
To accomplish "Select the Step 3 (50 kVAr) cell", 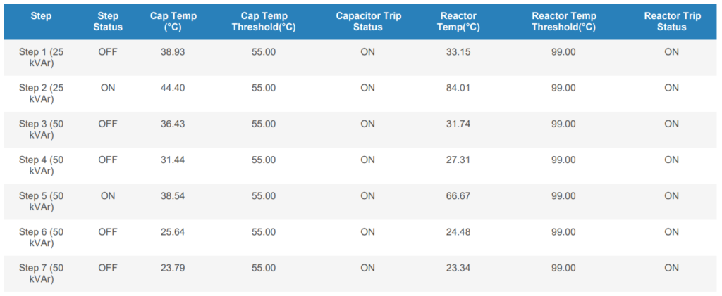I will [41, 129].
